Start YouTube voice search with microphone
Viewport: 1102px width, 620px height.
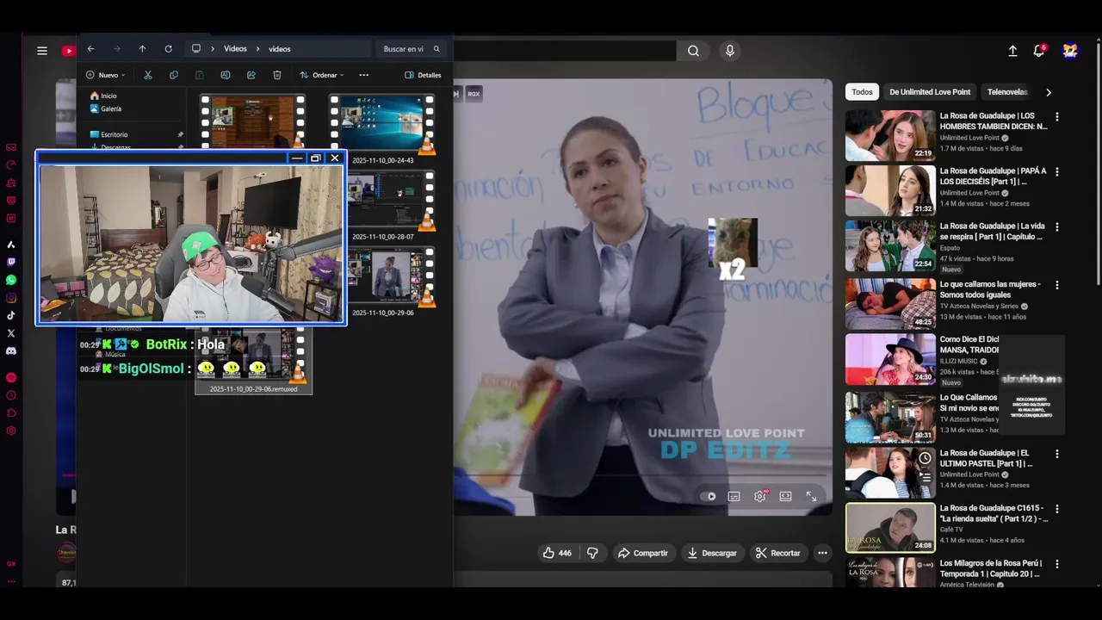pos(730,51)
